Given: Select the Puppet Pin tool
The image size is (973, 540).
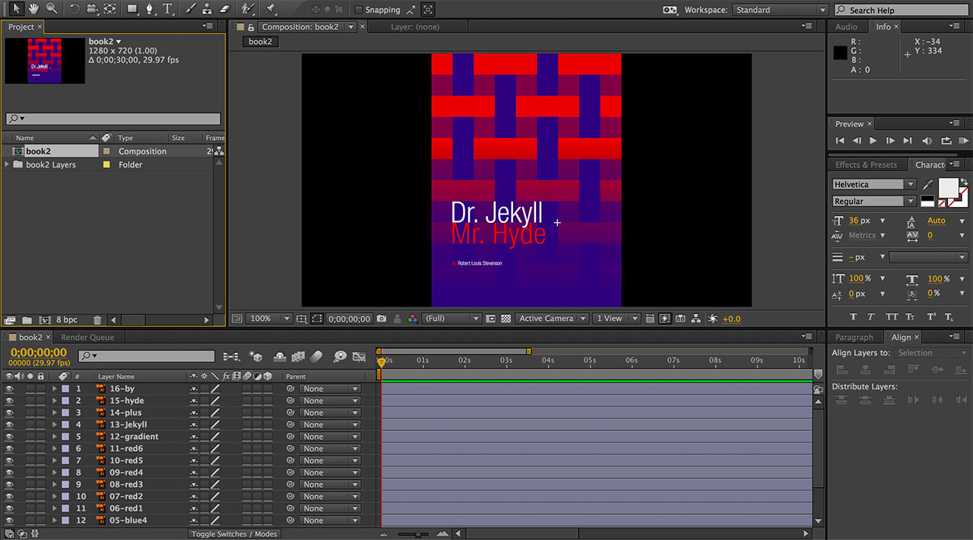Looking at the screenshot, I should tap(271, 9).
